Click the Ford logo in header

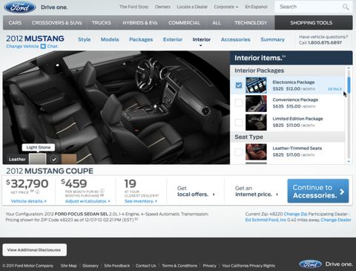point(20,7)
